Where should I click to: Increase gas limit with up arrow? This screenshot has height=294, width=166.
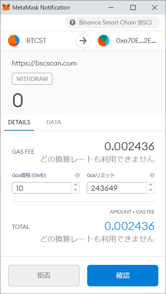click(151, 185)
